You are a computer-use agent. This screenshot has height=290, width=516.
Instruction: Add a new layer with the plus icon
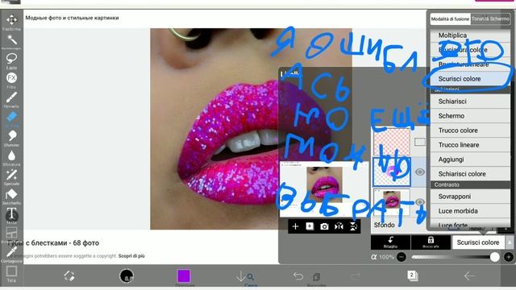click(295, 226)
